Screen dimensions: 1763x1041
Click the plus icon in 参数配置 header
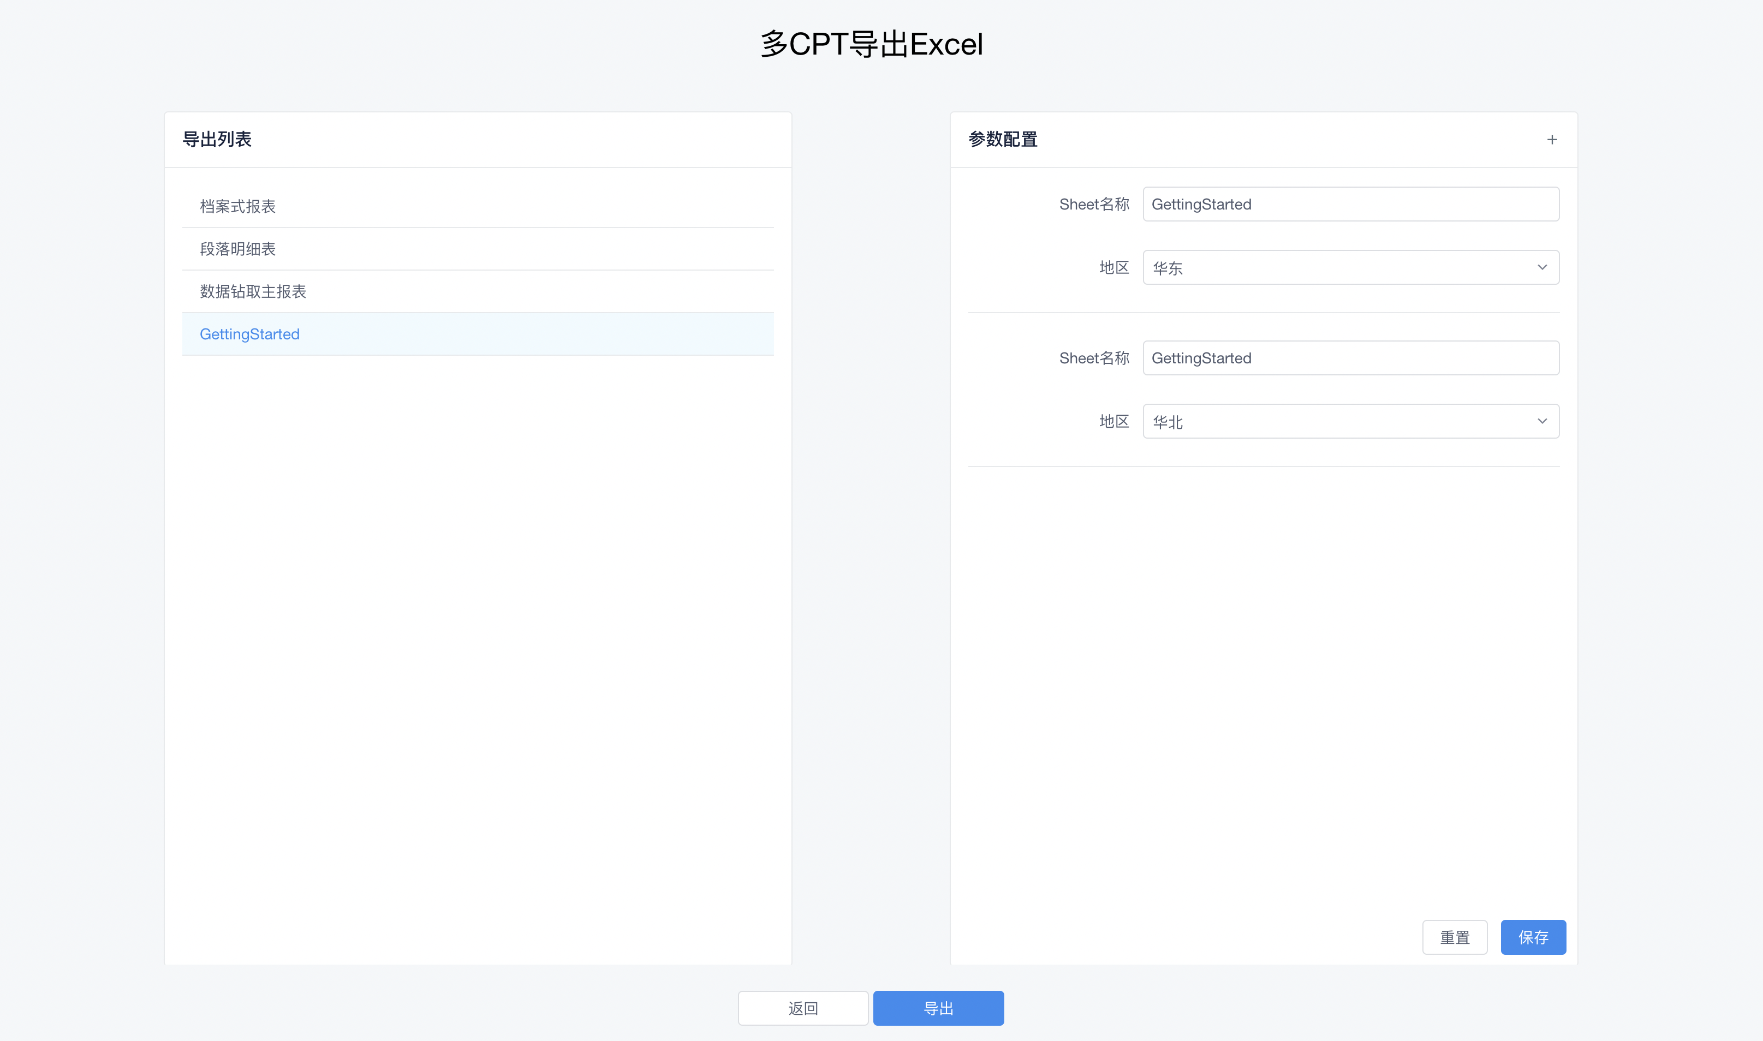[1552, 140]
